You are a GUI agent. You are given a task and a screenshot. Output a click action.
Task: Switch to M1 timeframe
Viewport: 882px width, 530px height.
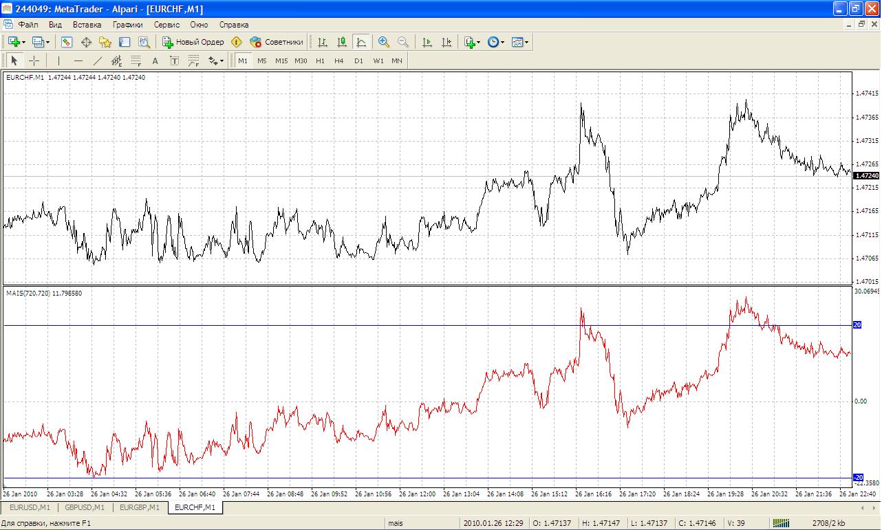click(243, 60)
